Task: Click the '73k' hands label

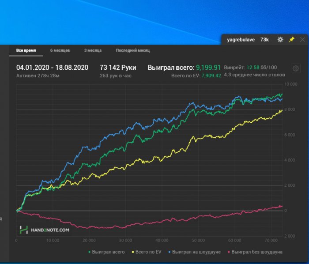Action: coord(264,40)
